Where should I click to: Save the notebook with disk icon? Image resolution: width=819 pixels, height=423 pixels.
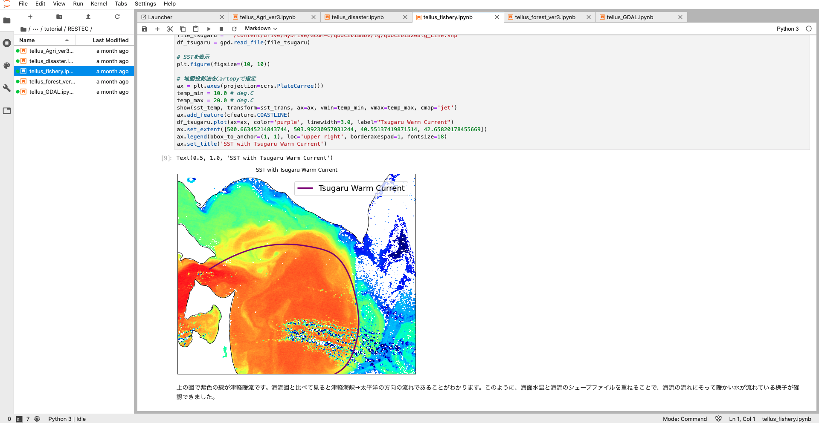pyautogui.click(x=145, y=29)
